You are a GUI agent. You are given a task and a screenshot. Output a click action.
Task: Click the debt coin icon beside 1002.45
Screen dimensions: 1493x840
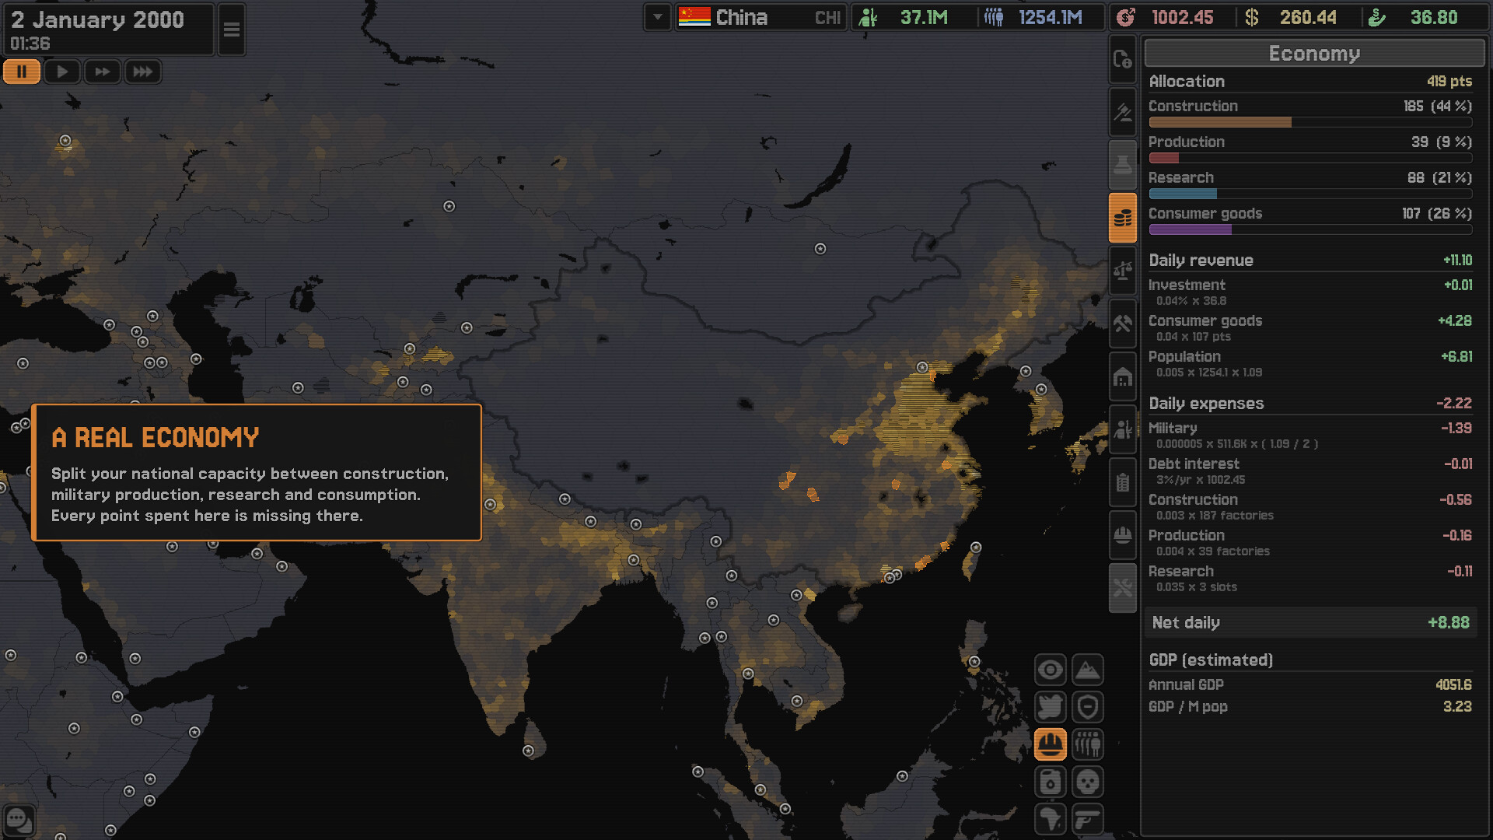1125,17
